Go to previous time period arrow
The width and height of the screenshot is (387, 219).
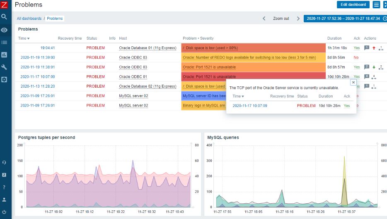pyautogui.click(x=264, y=19)
